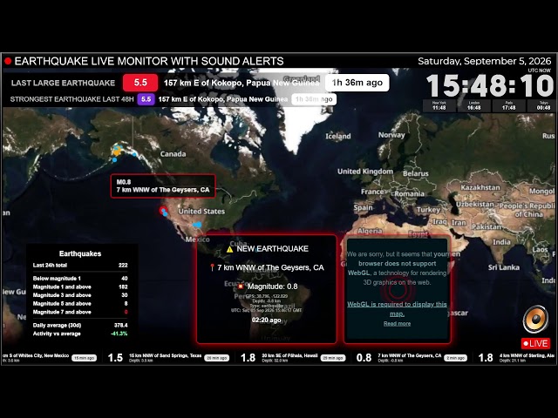
Task: Click the 'Magnitude 3 and above' row
Action: [x=80, y=295]
